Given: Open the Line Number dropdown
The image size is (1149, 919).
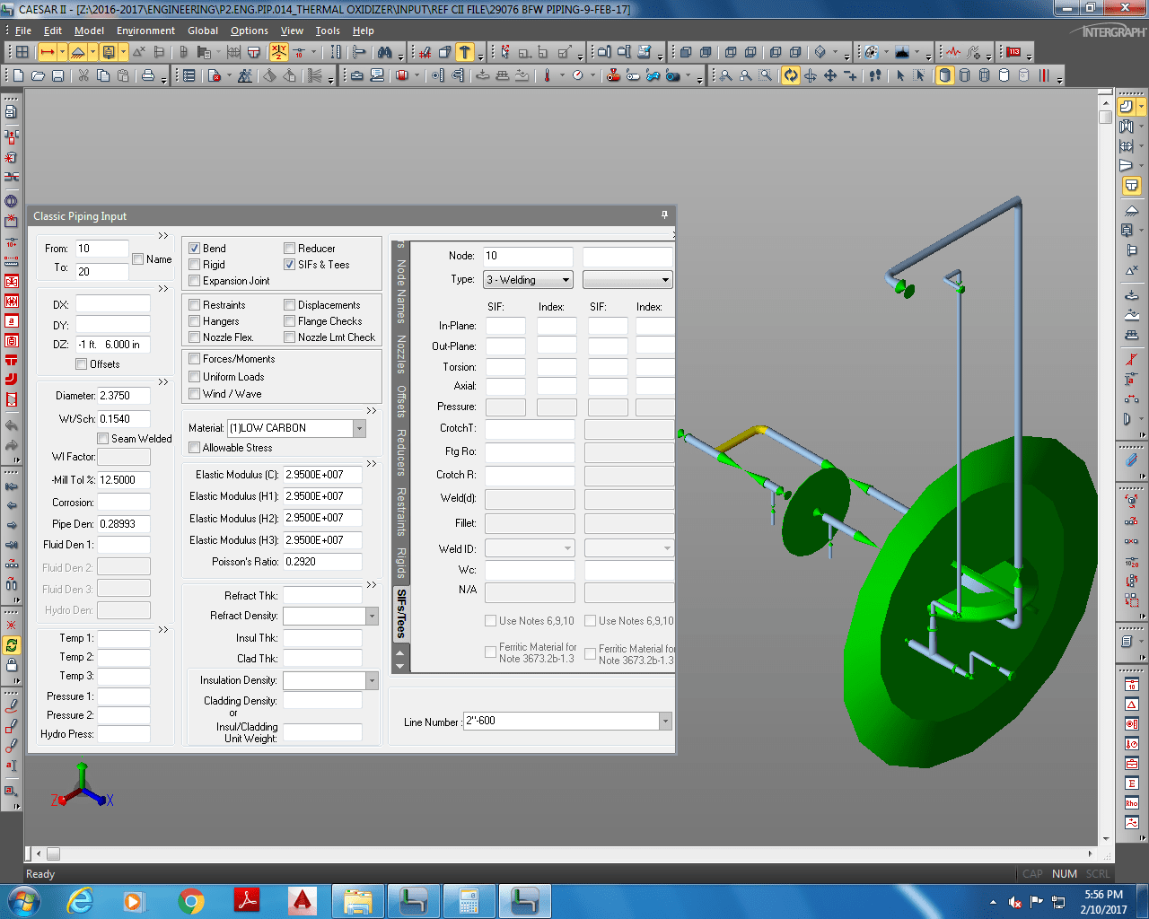Looking at the screenshot, I should point(665,722).
